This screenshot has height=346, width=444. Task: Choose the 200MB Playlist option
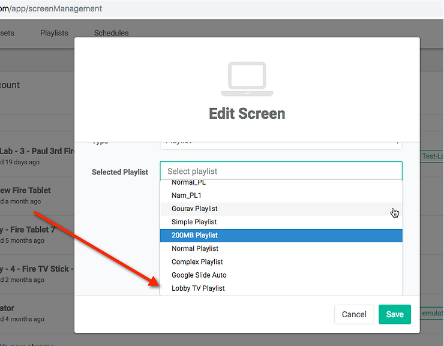coord(281,236)
